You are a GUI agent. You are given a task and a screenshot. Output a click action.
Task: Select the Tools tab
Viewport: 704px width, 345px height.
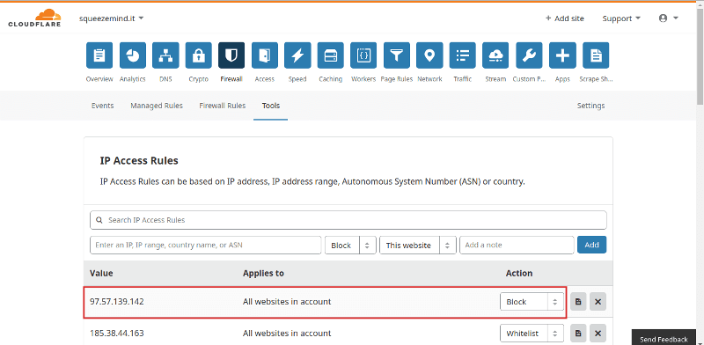[x=271, y=106]
